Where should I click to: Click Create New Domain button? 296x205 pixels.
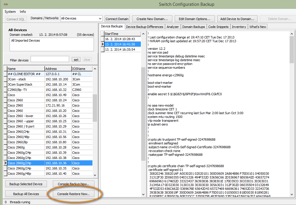click(x=152, y=19)
